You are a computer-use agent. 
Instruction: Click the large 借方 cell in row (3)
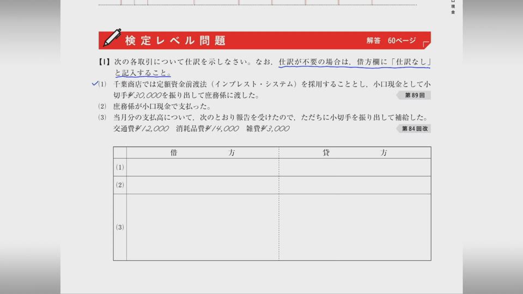point(202,227)
